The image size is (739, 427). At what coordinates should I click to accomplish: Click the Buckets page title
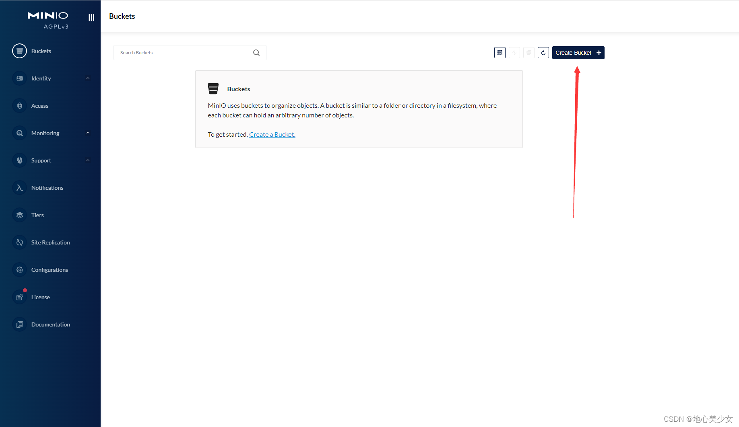coord(122,16)
